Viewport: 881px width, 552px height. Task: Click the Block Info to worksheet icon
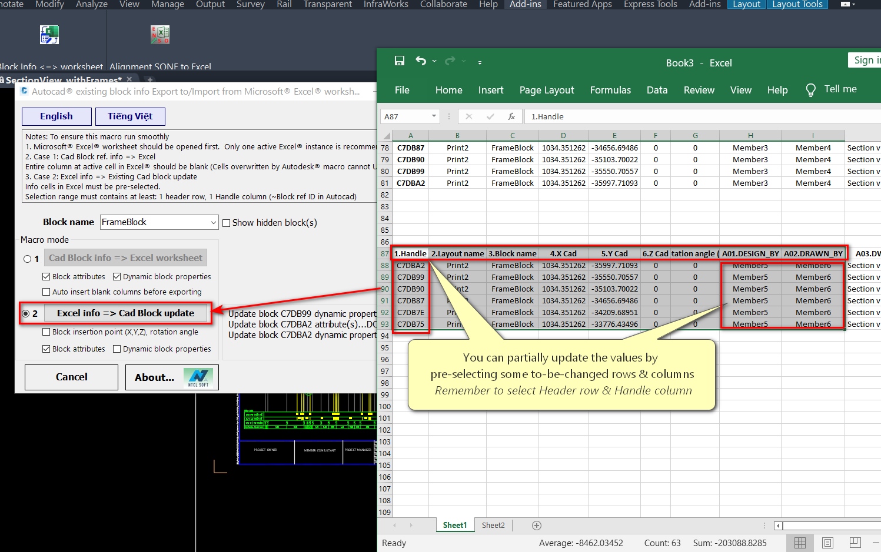coord(49,35)
